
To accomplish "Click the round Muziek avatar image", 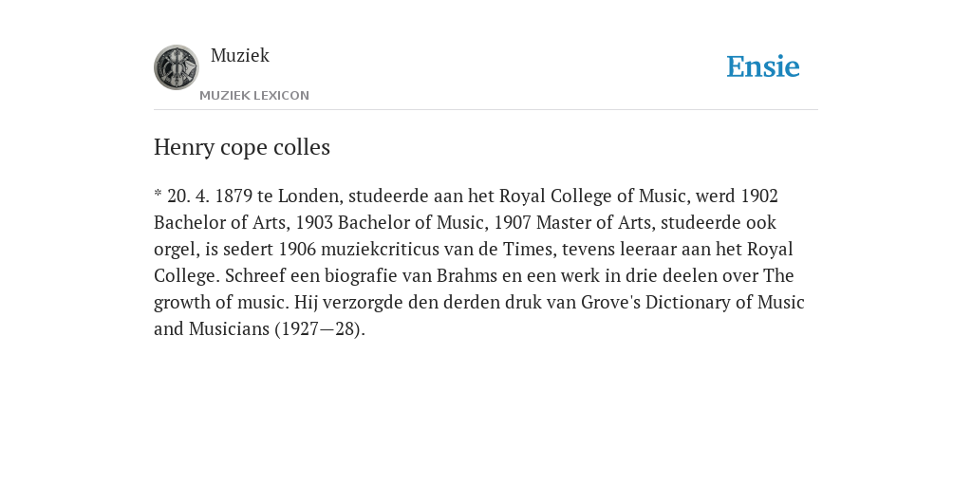I will pos(176,67).
